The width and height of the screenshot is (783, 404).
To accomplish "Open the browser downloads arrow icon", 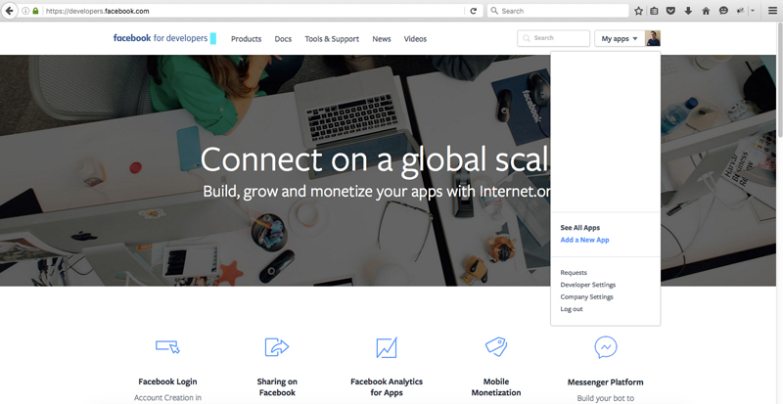I will pyautogui.click(x=688, y=11).
